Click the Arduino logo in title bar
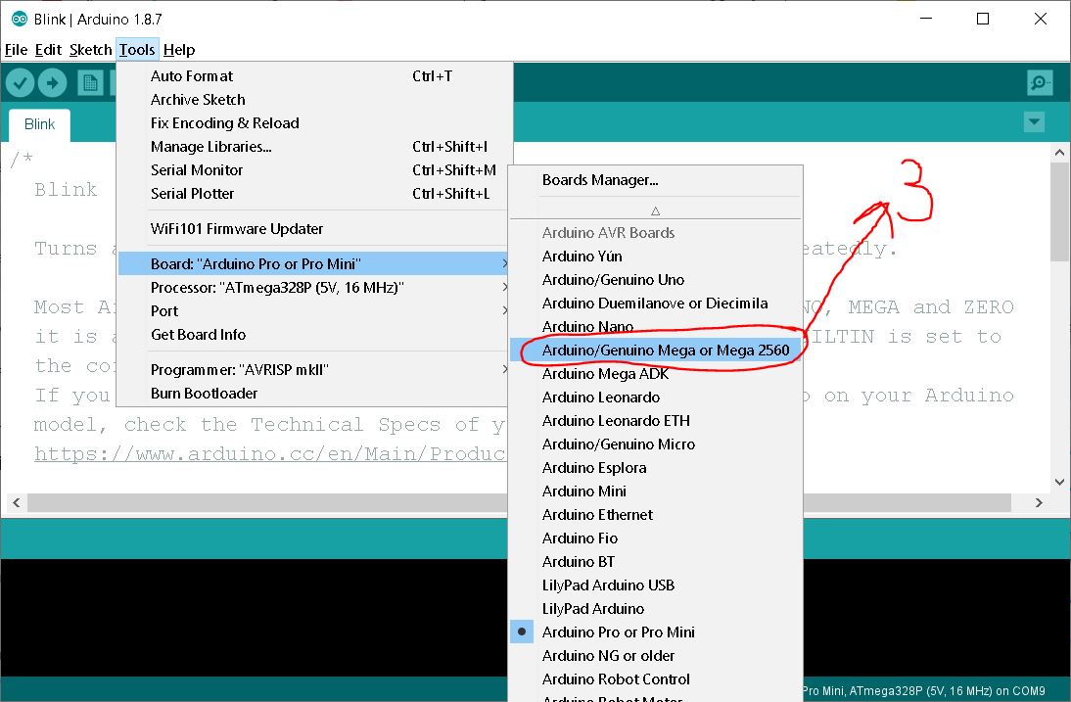1071x702 pixels. 20,20
